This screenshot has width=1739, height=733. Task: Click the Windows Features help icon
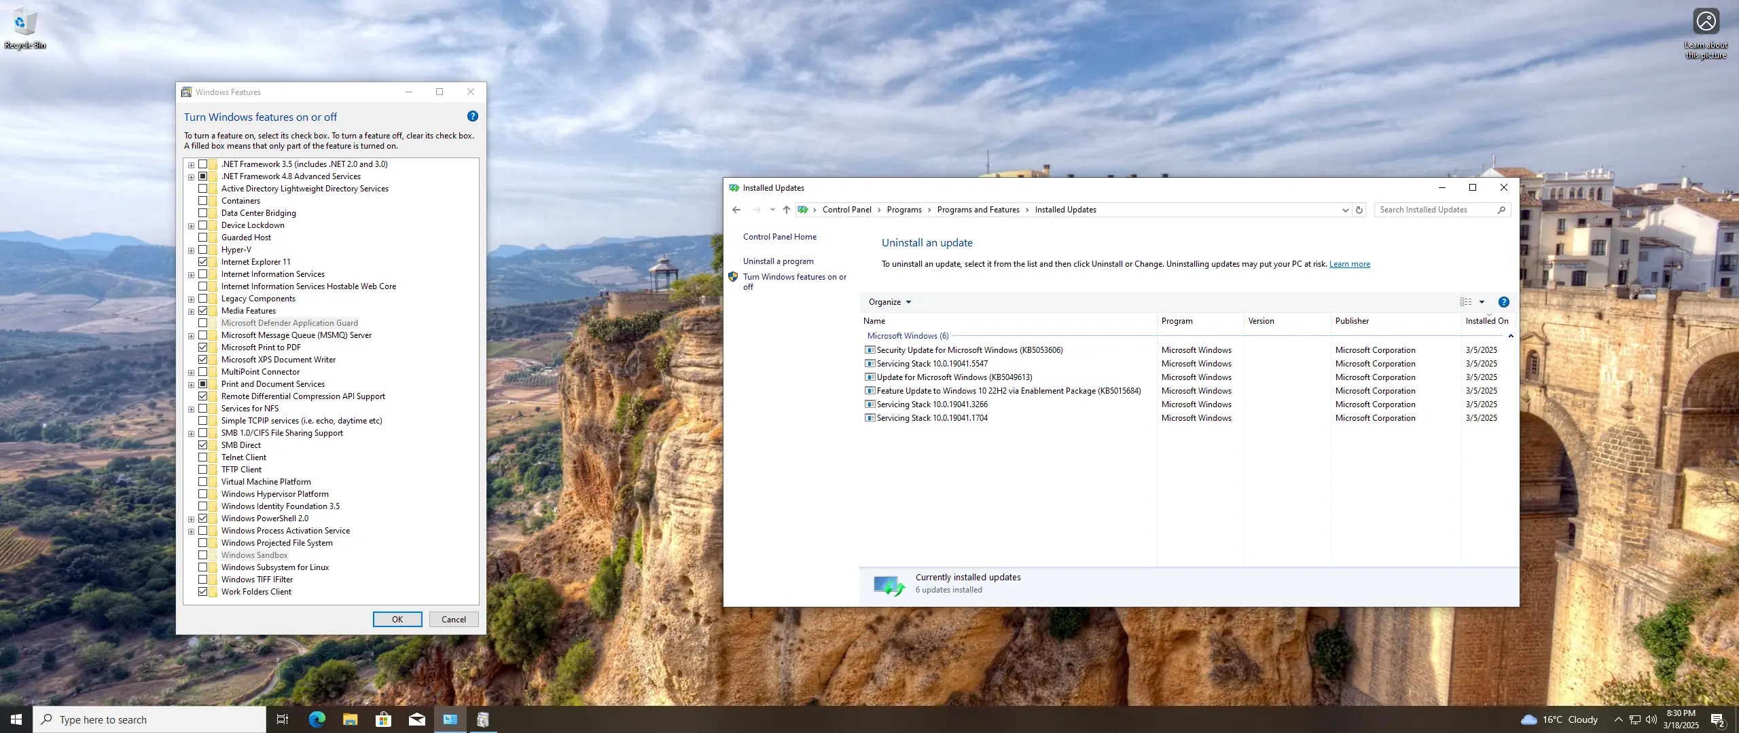point(473,117)
